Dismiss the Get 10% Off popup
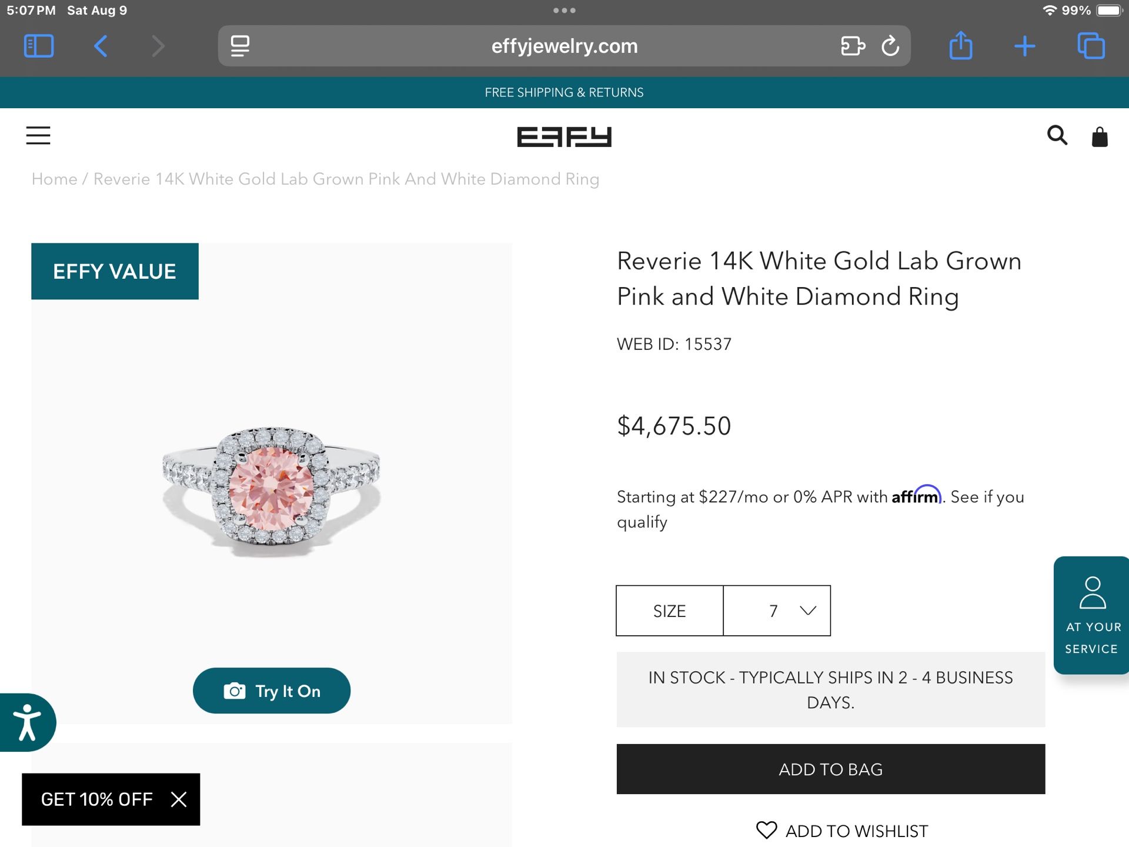This screenshot has height=847, width=1129. pyautogui.click(x=179, y=799)
